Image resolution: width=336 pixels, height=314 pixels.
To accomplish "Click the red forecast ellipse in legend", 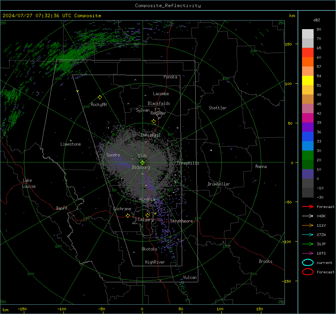I will (x=308, y=272).
